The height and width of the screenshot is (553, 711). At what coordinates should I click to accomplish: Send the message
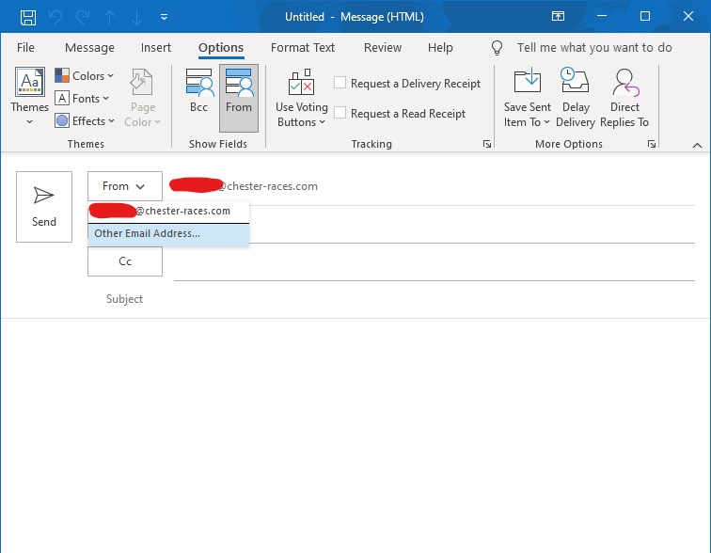44,207
